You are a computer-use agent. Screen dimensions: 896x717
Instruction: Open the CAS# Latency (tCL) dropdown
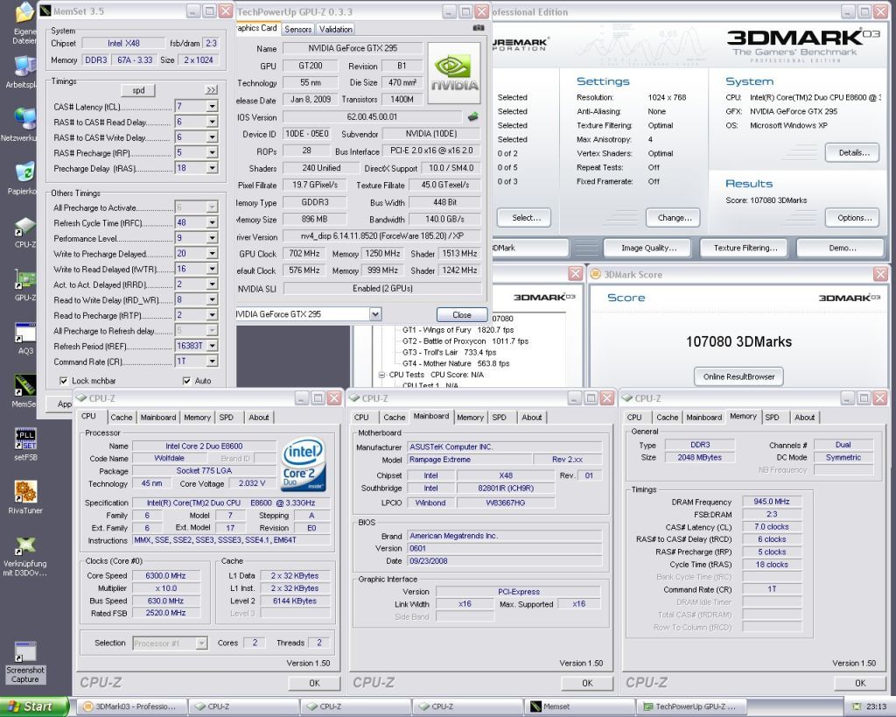pos(212,106)
